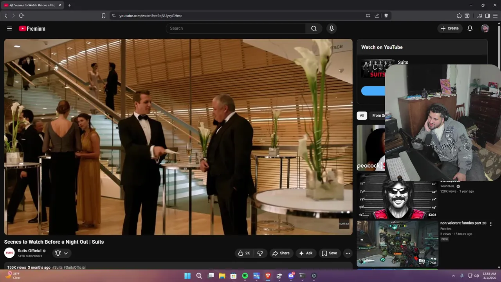The width and height of the screenshot is (501, 282).
Task: Open taskbar search
Action: point(199,276)
